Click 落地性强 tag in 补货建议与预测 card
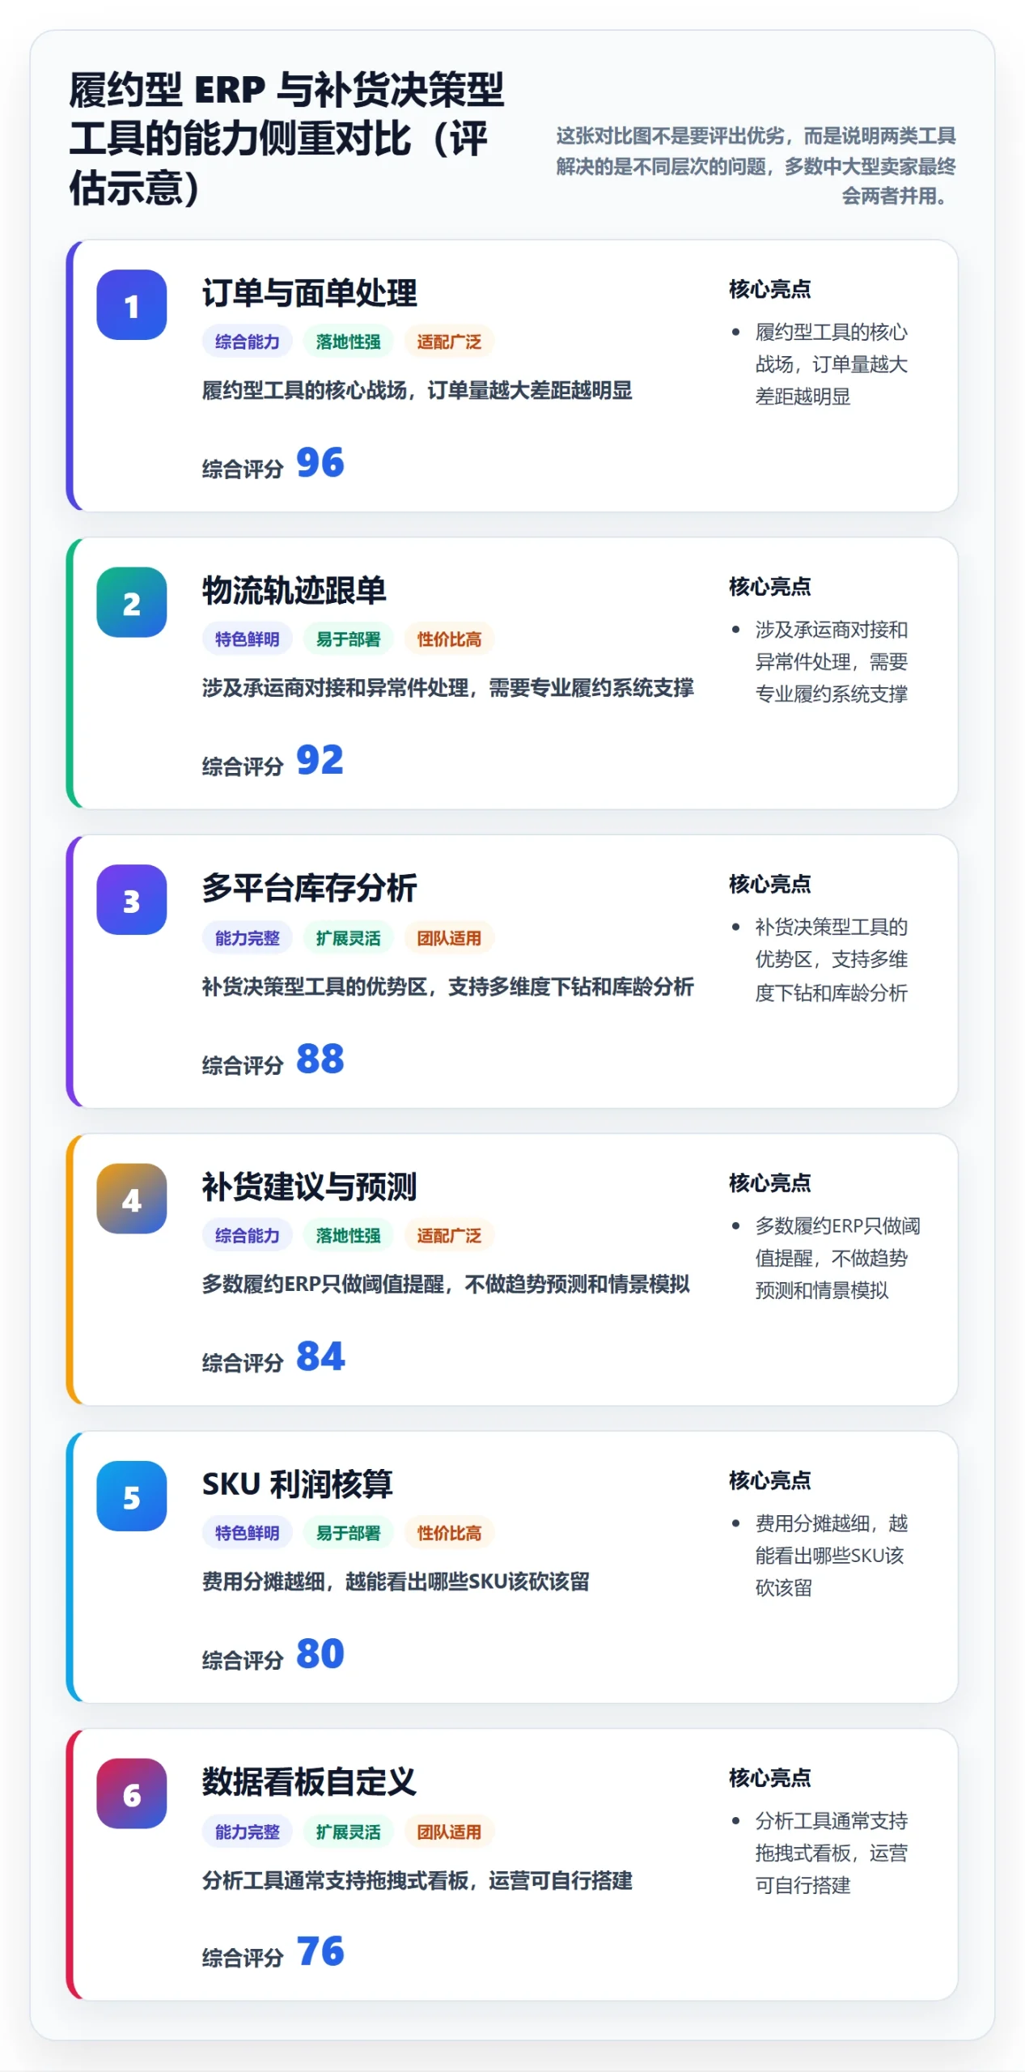 click(348, 1235)
